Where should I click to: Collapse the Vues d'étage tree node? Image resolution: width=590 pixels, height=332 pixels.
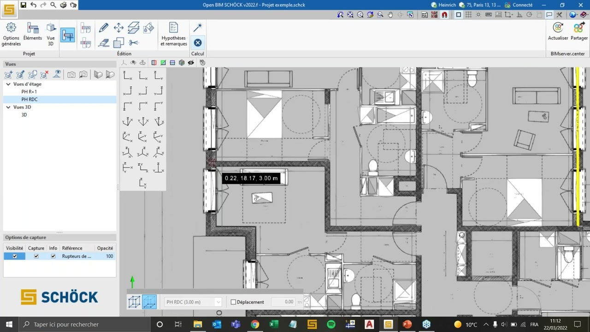8,84
